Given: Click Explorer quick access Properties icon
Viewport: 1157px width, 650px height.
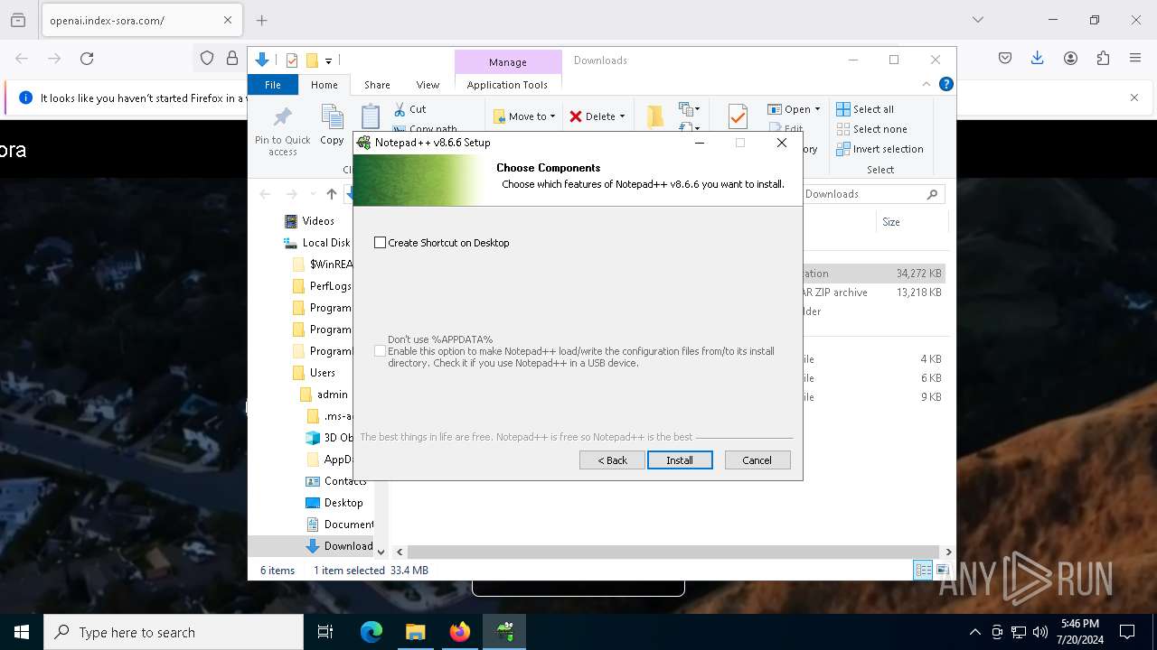Looking at the screenshot, I should tap(292, 60).
